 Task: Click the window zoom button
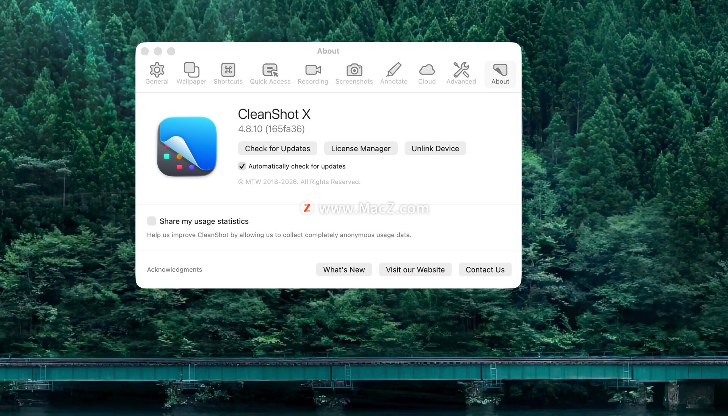[171, 51]
